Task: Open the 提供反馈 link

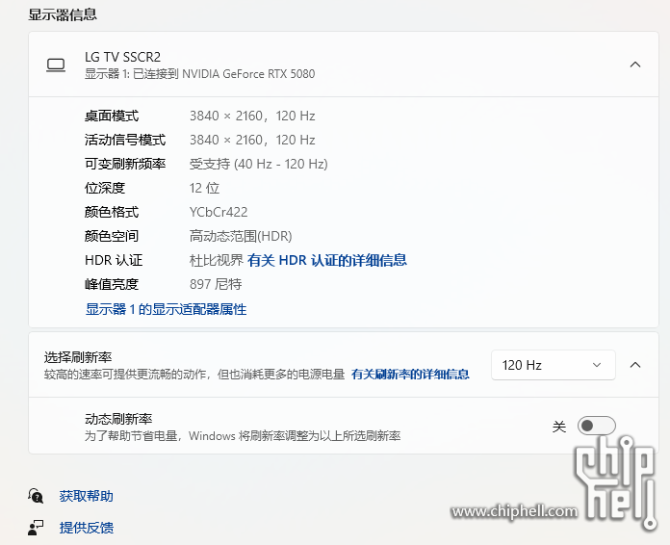Action: pos(87,528)
